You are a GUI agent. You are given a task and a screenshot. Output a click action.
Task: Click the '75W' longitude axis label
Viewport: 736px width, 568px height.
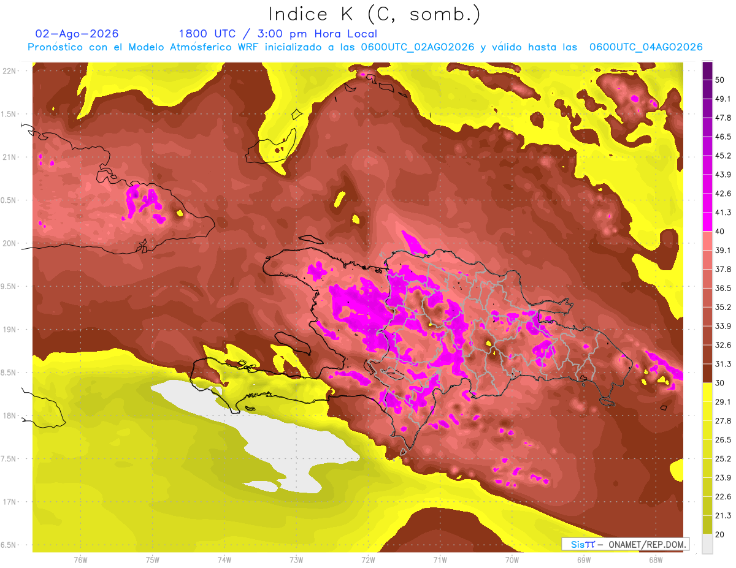[153, 559]
